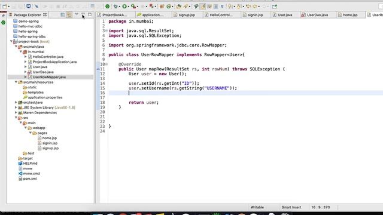Collapse the project-book project node
The height and width of the screenshot is (215, 383).
pos(11,41)
